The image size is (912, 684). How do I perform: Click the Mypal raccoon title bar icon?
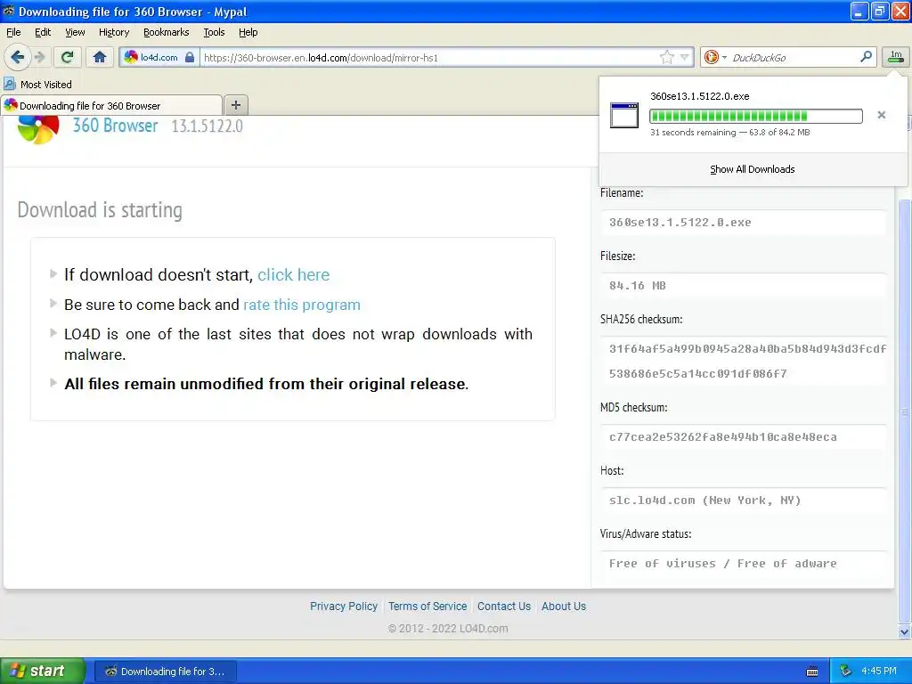[9, 11]
